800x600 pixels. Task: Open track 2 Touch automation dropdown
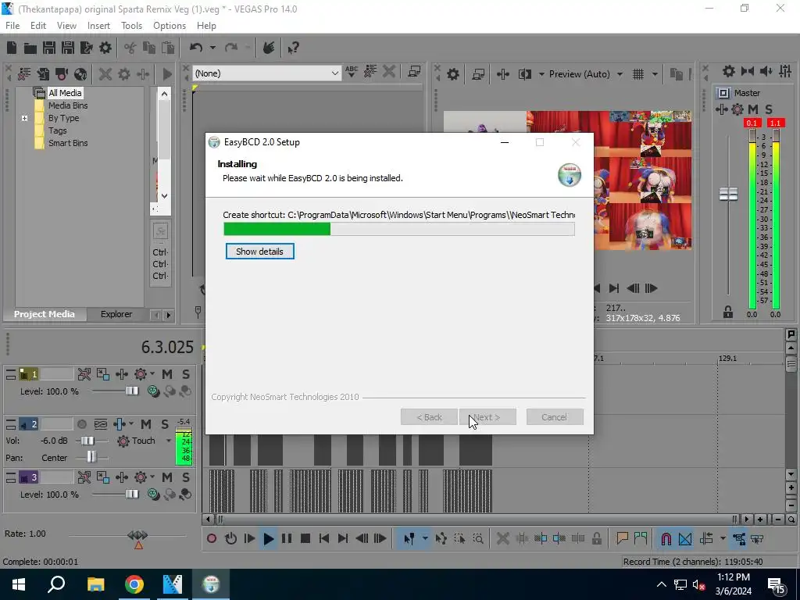(x=169, y=441)
